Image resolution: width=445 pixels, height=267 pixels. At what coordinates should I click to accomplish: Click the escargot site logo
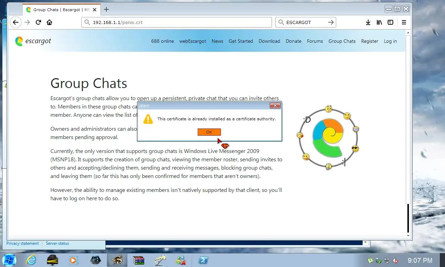click(33, 41)
